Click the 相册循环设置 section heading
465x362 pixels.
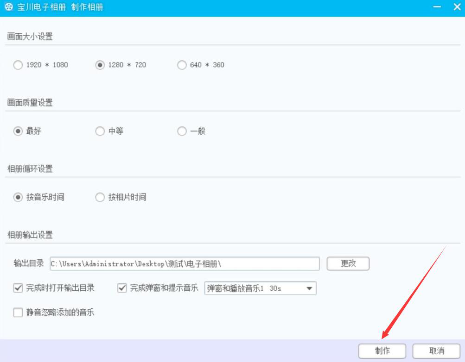click(x=30, y=169)
